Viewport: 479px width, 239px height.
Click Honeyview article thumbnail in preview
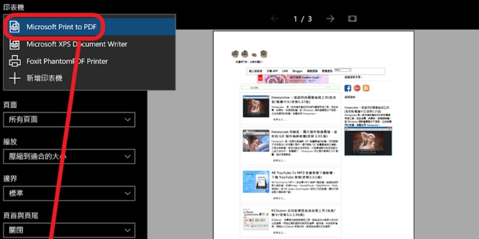(256, 106)
